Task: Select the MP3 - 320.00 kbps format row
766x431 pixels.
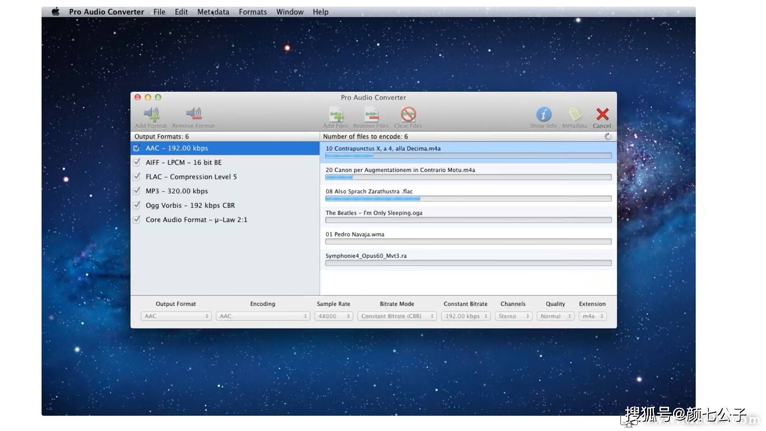Action: click(225, 191)
